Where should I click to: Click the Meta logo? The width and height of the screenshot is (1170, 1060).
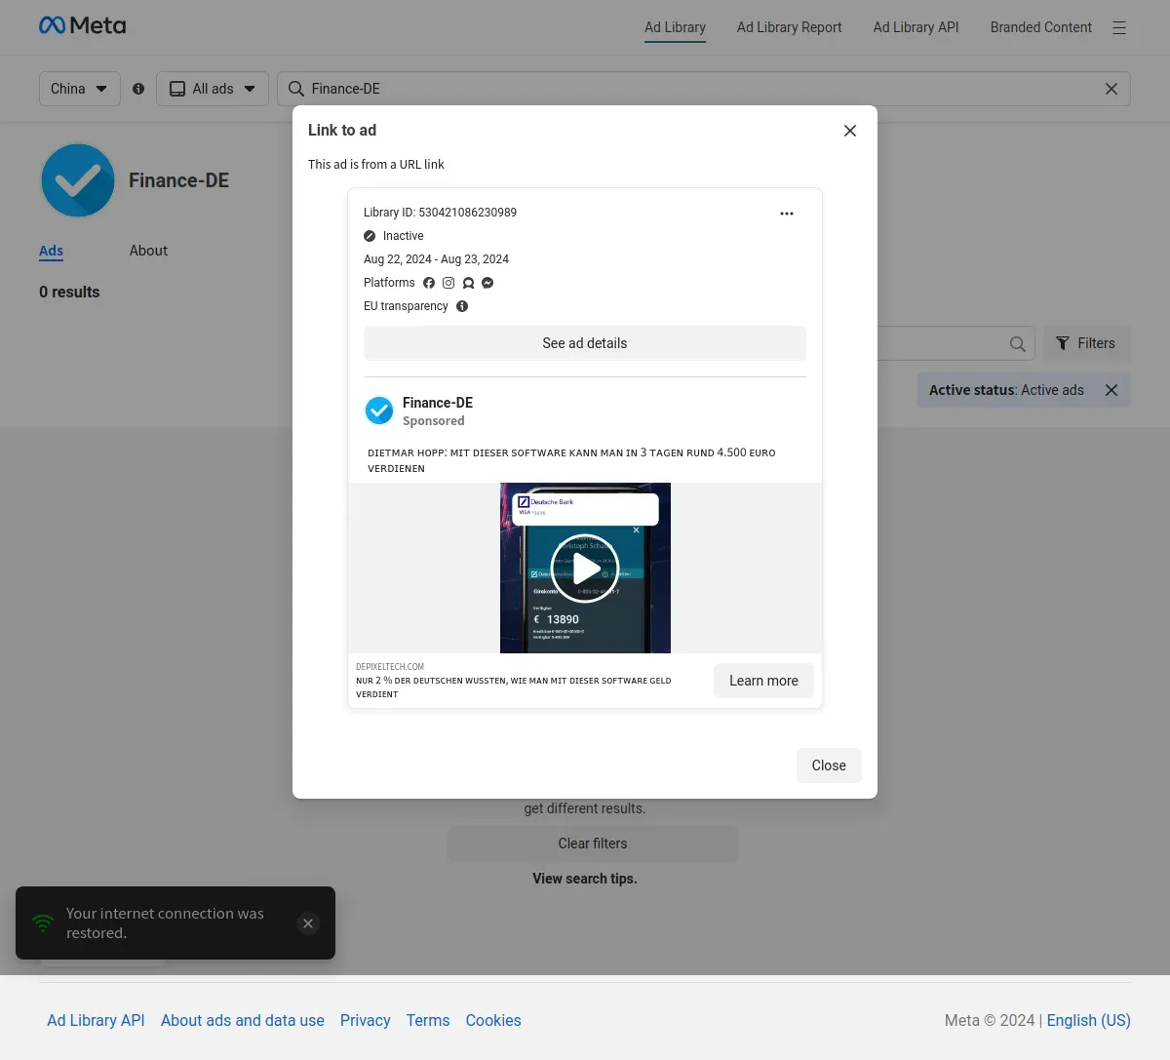83,25
